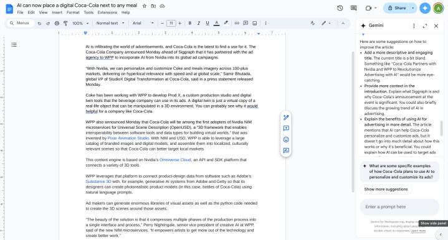This screenshot has height=240, width=448.
Task: Open the File menu
Action: (20, 12)
